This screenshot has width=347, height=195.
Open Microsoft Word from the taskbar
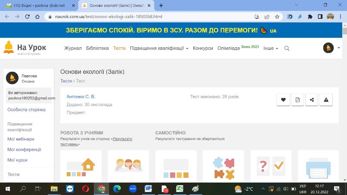(x=148, y=189)
